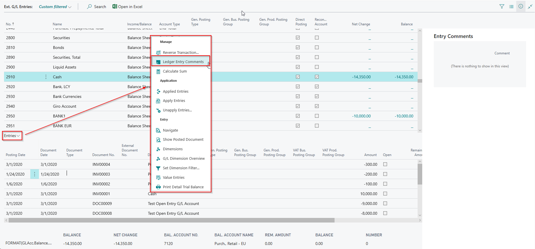
Task: Click the Search magnifier icon
Action: [89, 7]
